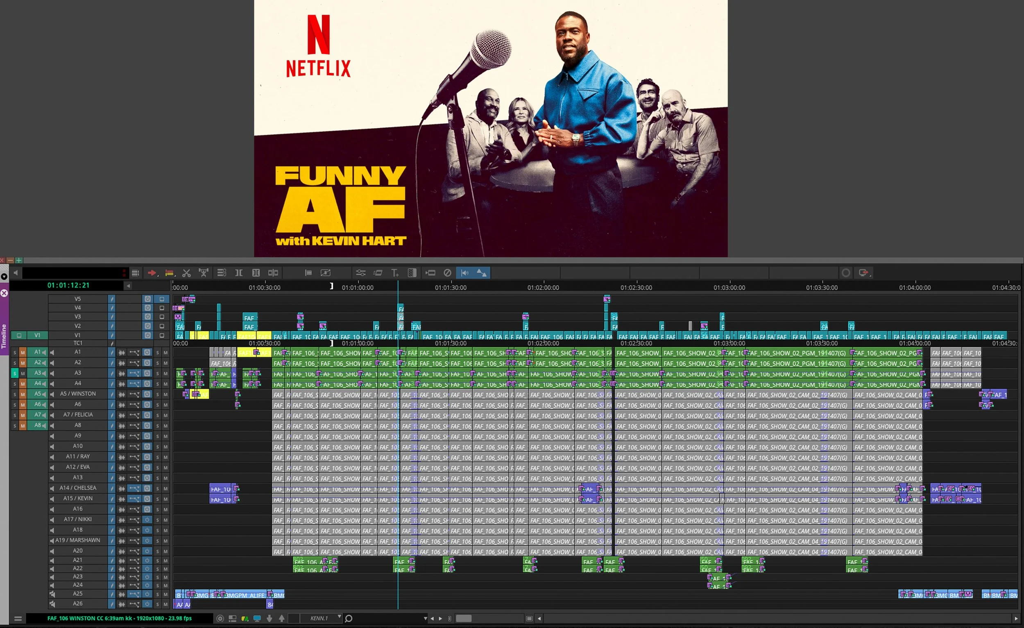Open the round panel menu above the Timeline tab
Image resolution: width=1024 pixels, height=628 pixels.
click(4, 277)
